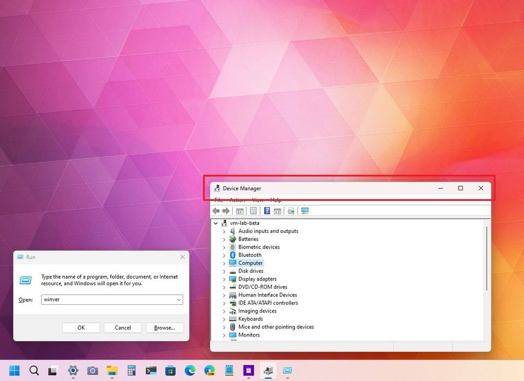Expand the Display adapters node
524x381 pixels.
coord(225,279)
